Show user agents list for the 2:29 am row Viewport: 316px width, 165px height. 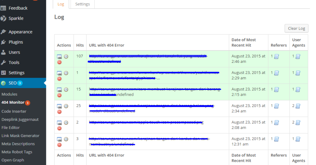298,73
